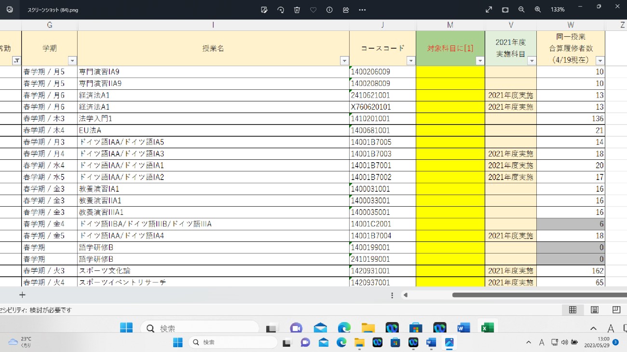Image resolution: width=627 pixels, height=352 pixels.
Task: Open the three-dot See more menu
Action: tap(363, 10)
